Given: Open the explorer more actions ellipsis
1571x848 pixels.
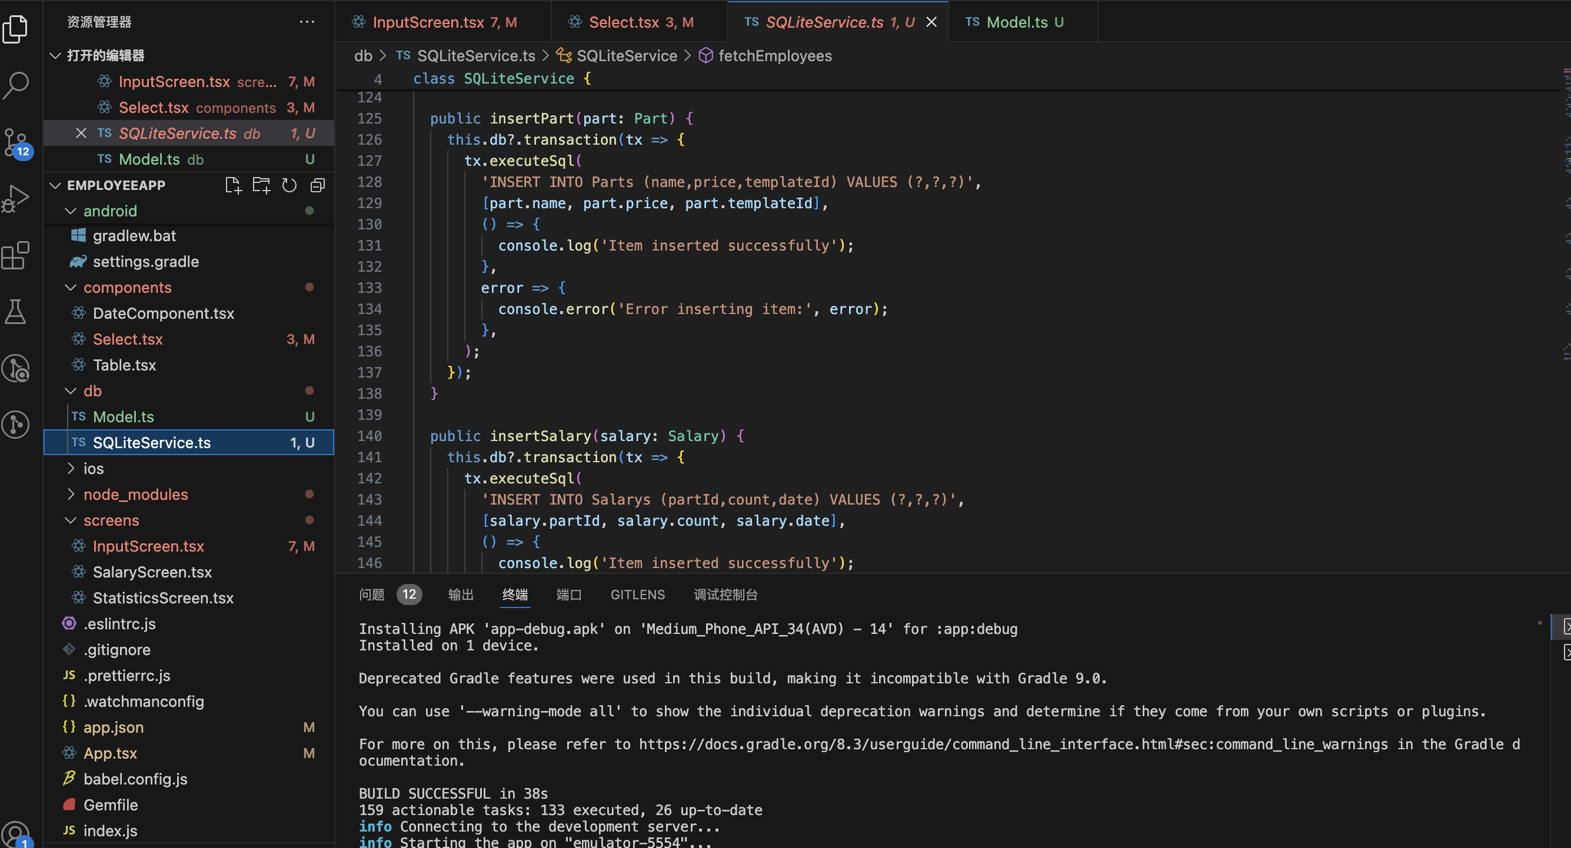Looking at the screenshot, I should click(x=307, y=22).
